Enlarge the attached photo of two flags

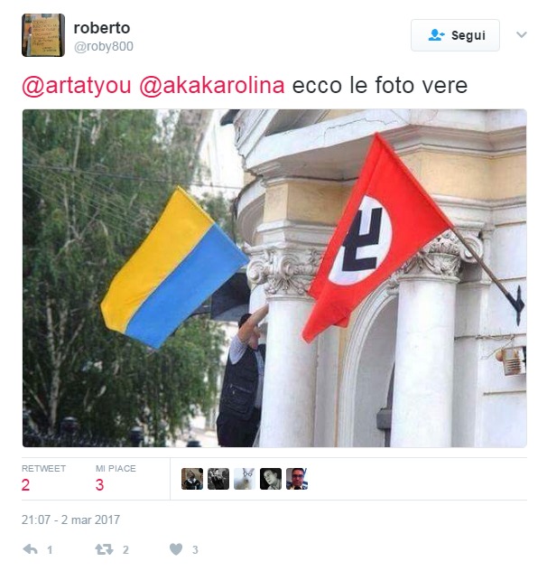coord(274,278)
